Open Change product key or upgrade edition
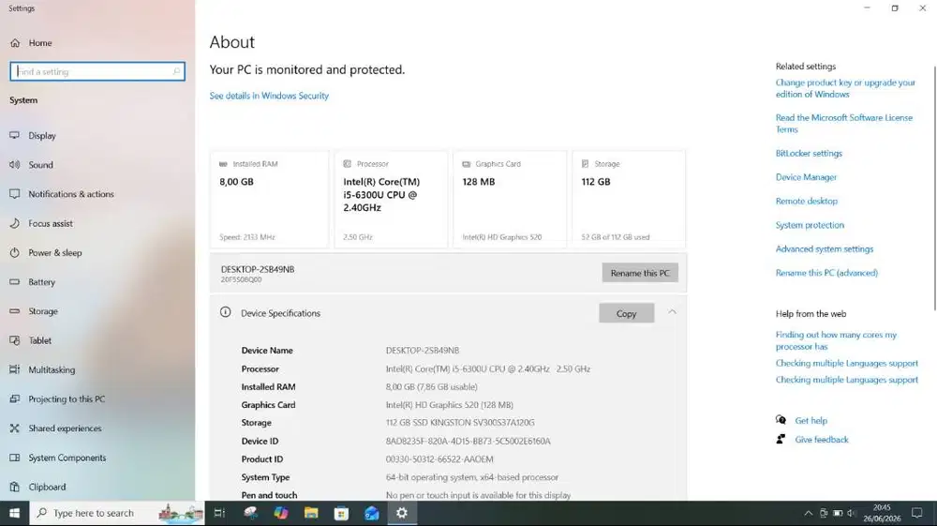 [845, 88]
